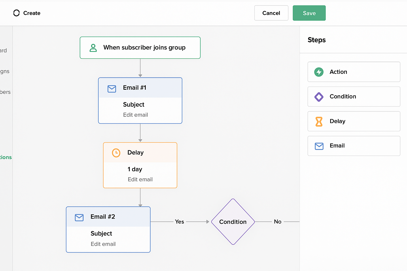Screen dimensions: 407x271
Task: Click the green lightning Action icon
Action: [319, 72]
